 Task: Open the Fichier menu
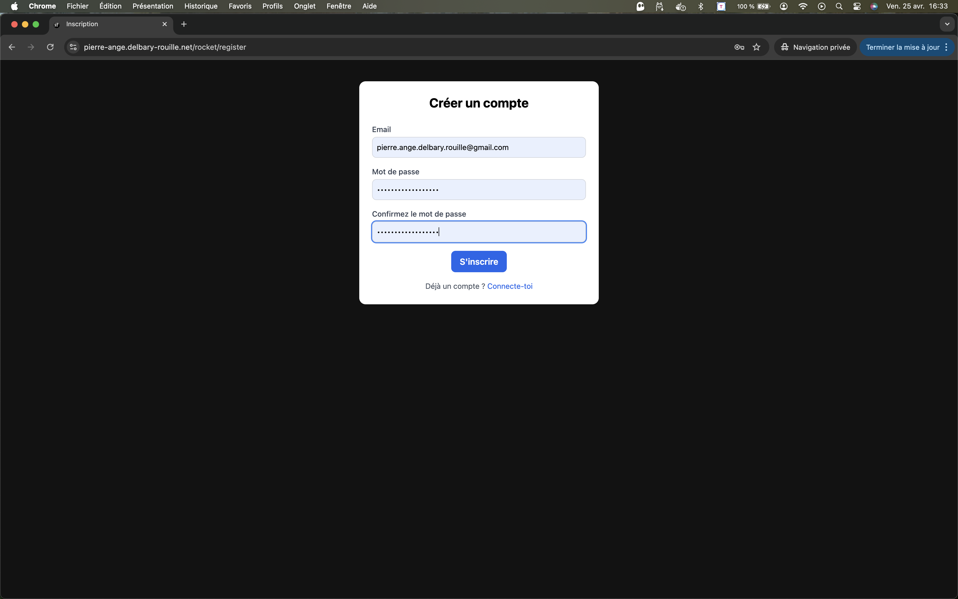tap(78, 6)
